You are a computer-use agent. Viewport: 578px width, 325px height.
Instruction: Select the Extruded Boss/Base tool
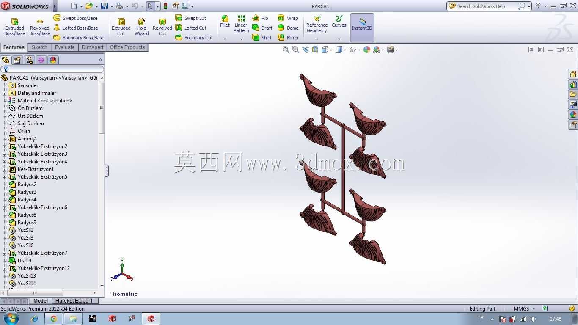(x=14, y=27)
